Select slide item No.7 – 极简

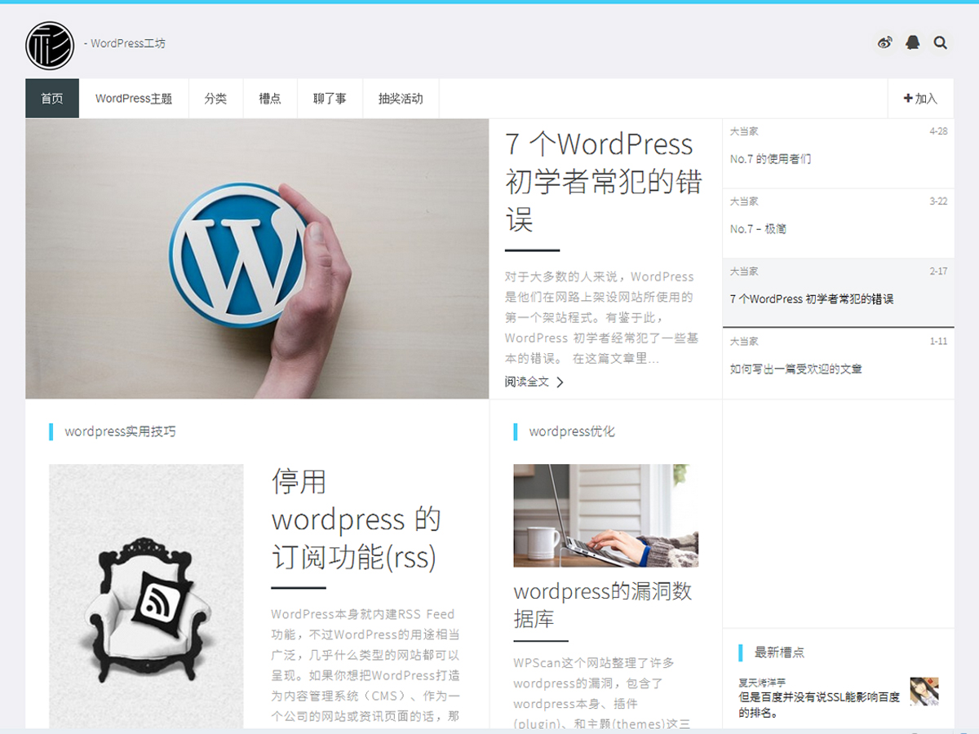838,223
